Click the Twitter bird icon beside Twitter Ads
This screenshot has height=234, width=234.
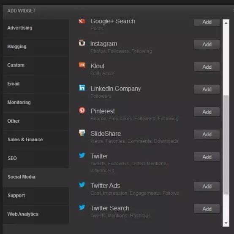coord(82,185)
